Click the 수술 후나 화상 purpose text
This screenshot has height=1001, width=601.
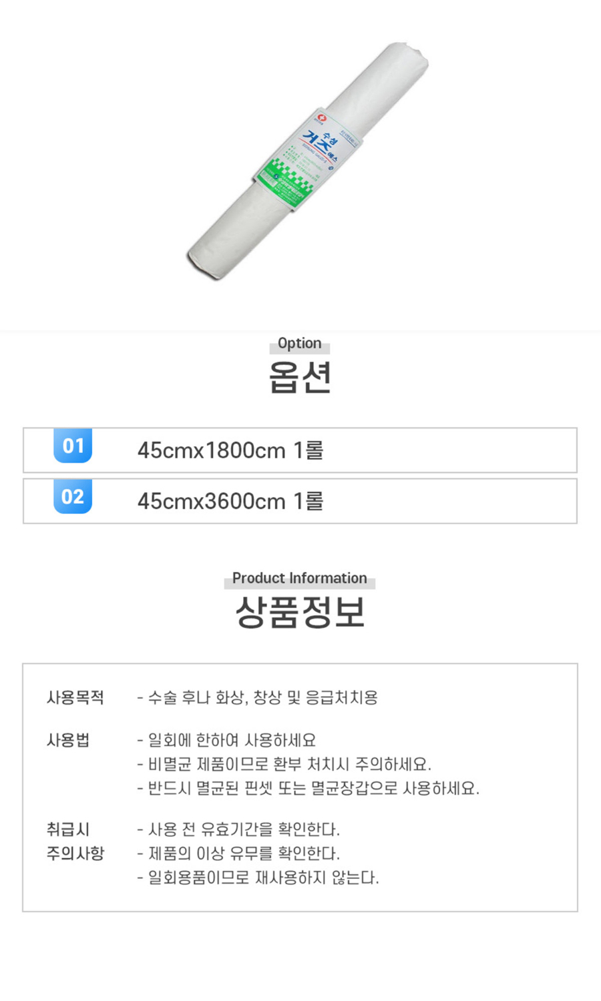coord(258,698)
